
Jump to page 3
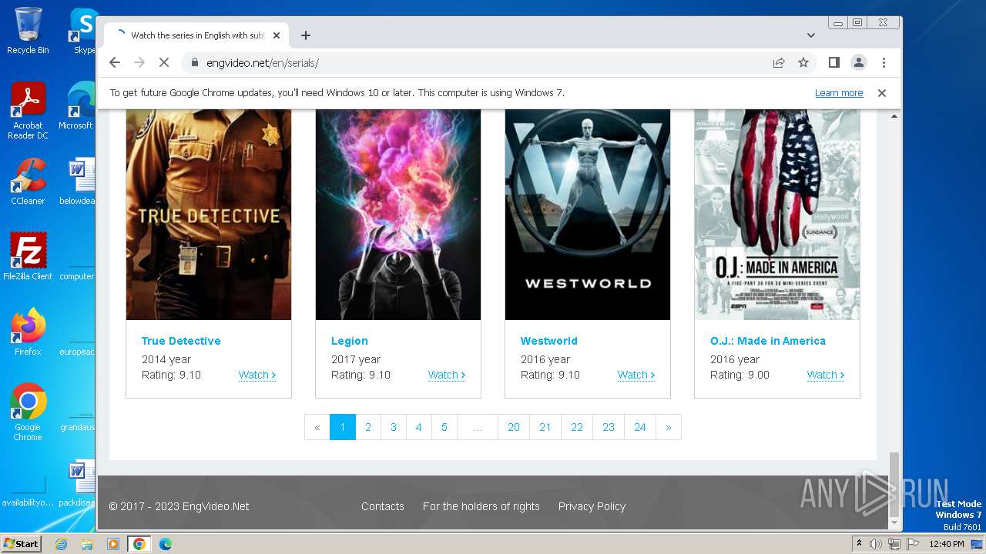pos(394,427)
